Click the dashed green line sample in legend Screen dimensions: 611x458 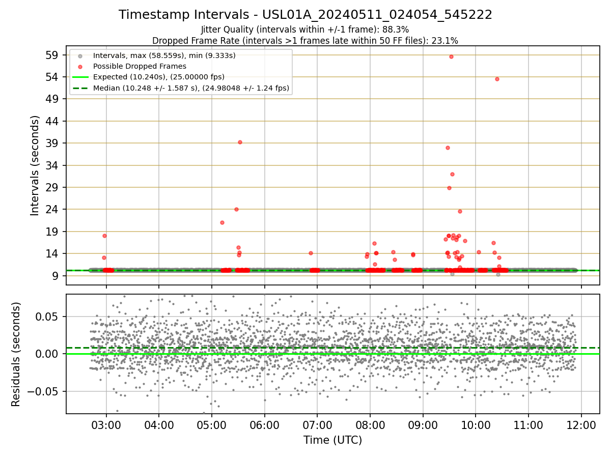tap(80, 88)
